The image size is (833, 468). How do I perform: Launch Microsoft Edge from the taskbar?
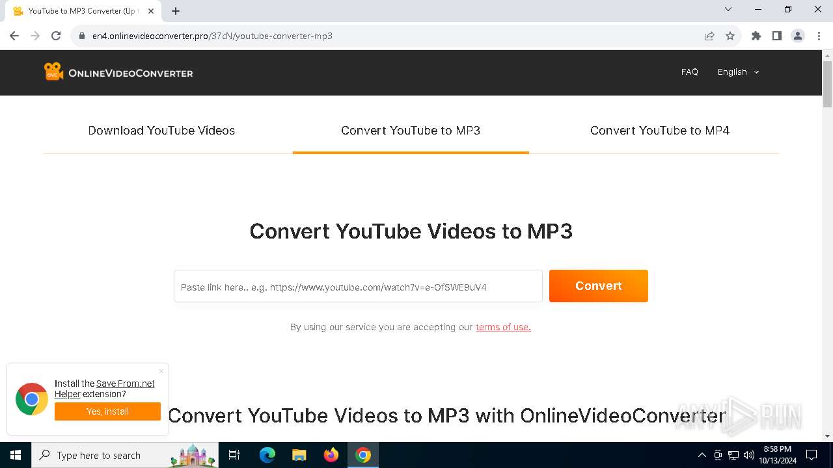(267, 455)
